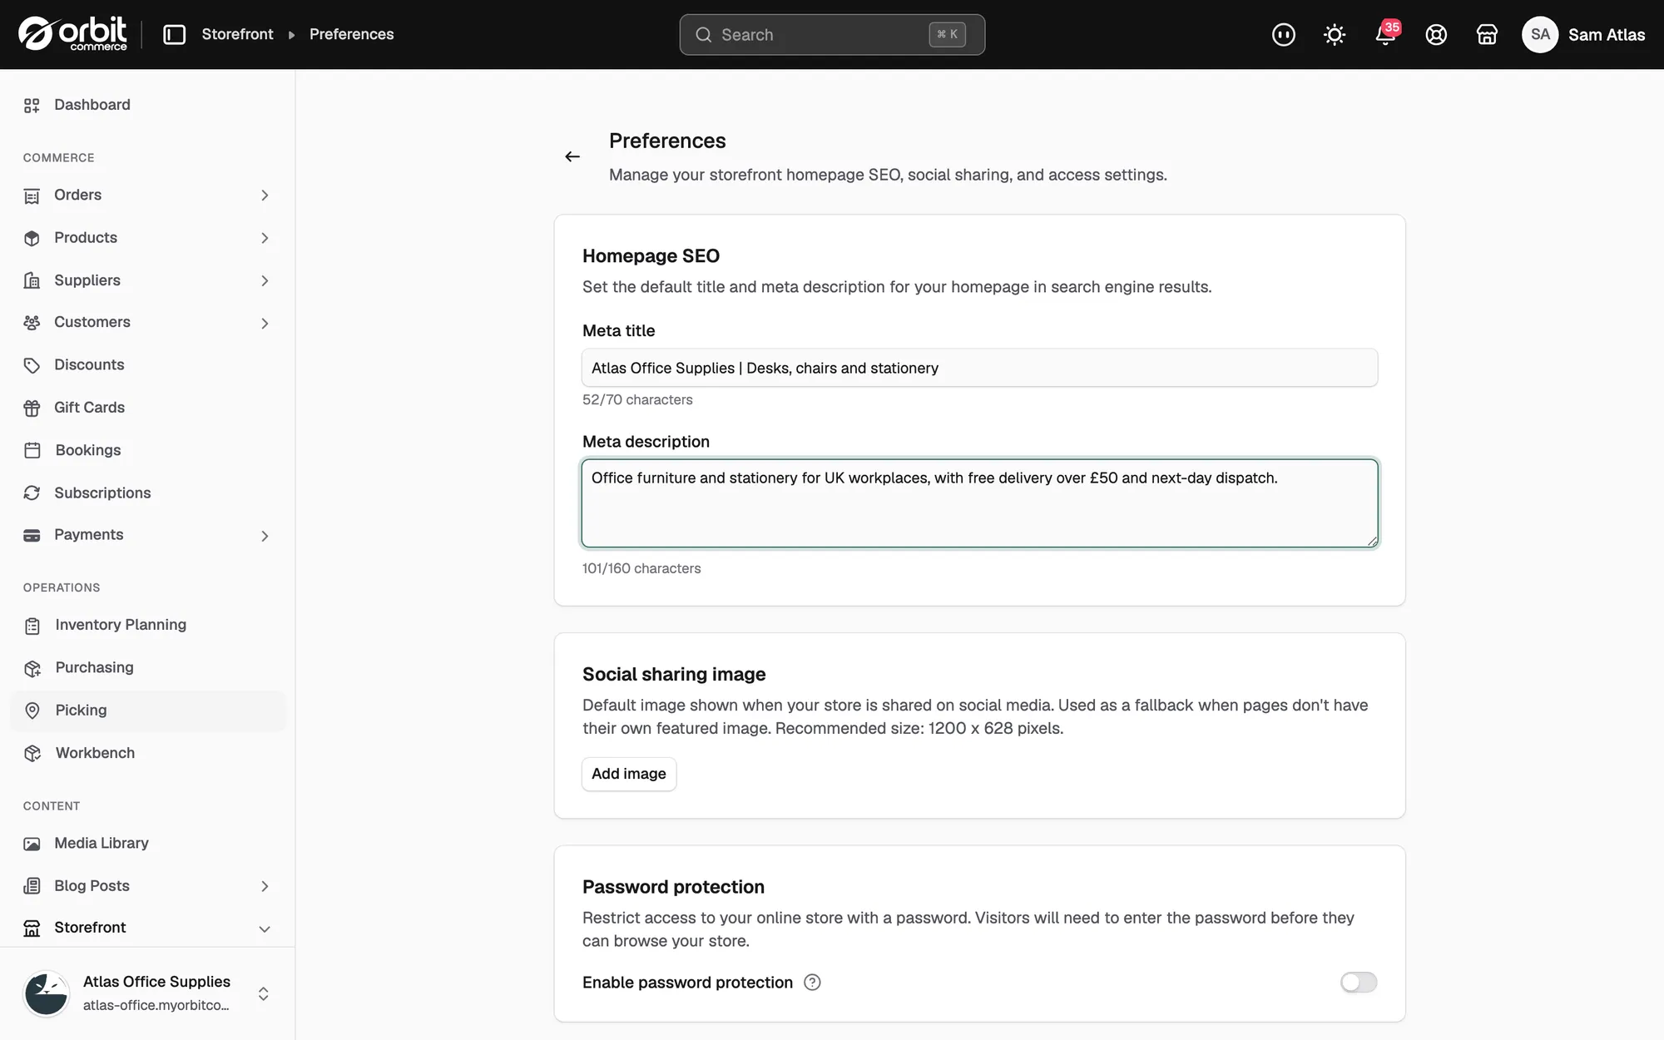Open Discounts in the sidebar

click(148, 364)
